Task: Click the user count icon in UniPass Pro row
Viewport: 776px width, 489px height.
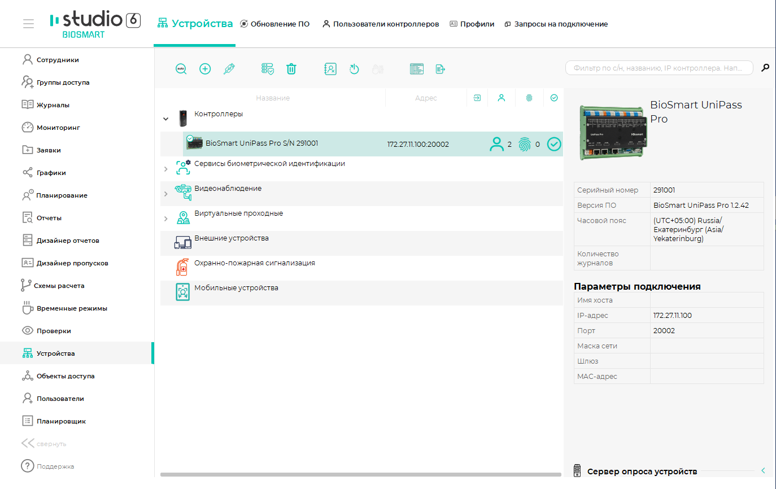Action: tap(496, 144)
